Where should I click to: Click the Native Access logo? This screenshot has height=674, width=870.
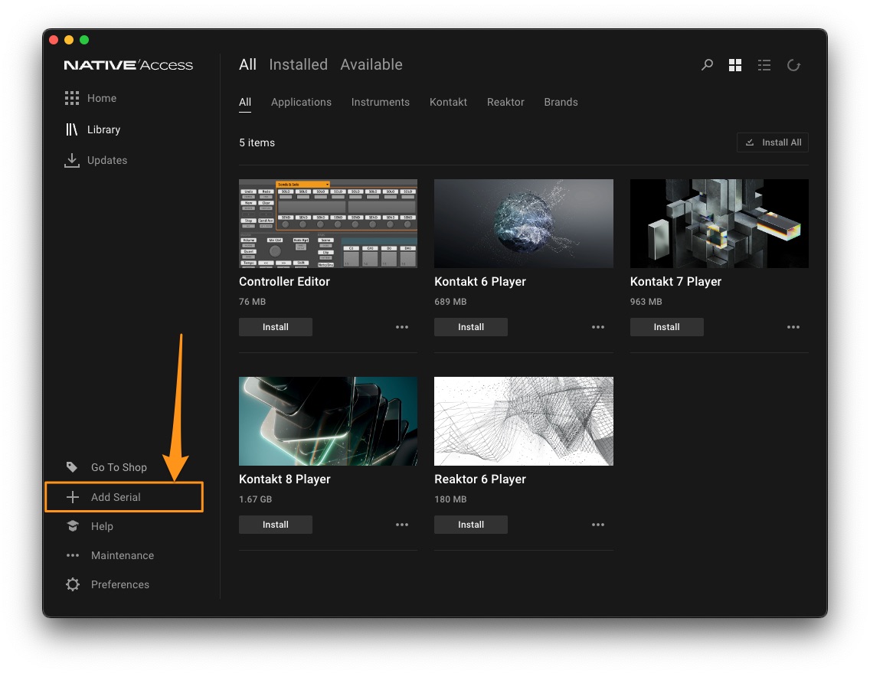(x=129, y=65)
